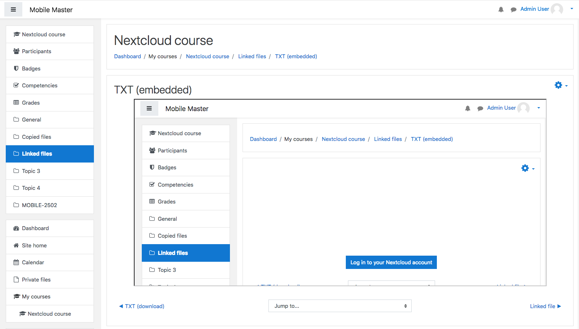Screen dimensions: 579x329
Task: Click Admin User name inside embedded frame
Action: tap(501, 108)
